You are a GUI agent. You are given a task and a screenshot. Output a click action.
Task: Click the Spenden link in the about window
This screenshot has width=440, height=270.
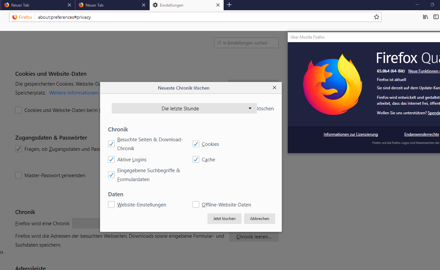[434, 113]
